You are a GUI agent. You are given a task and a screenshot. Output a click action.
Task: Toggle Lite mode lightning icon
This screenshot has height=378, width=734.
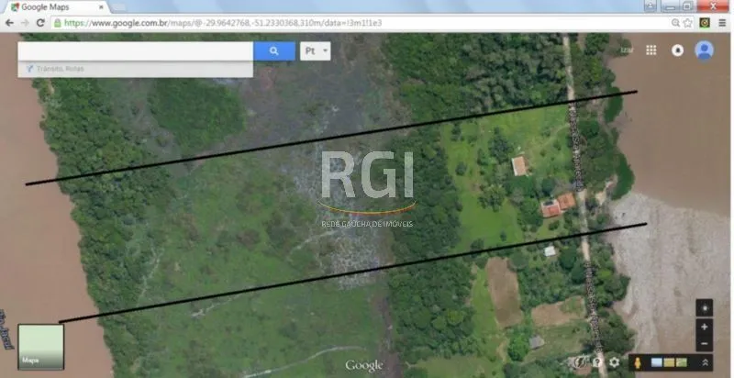(580, 362)
